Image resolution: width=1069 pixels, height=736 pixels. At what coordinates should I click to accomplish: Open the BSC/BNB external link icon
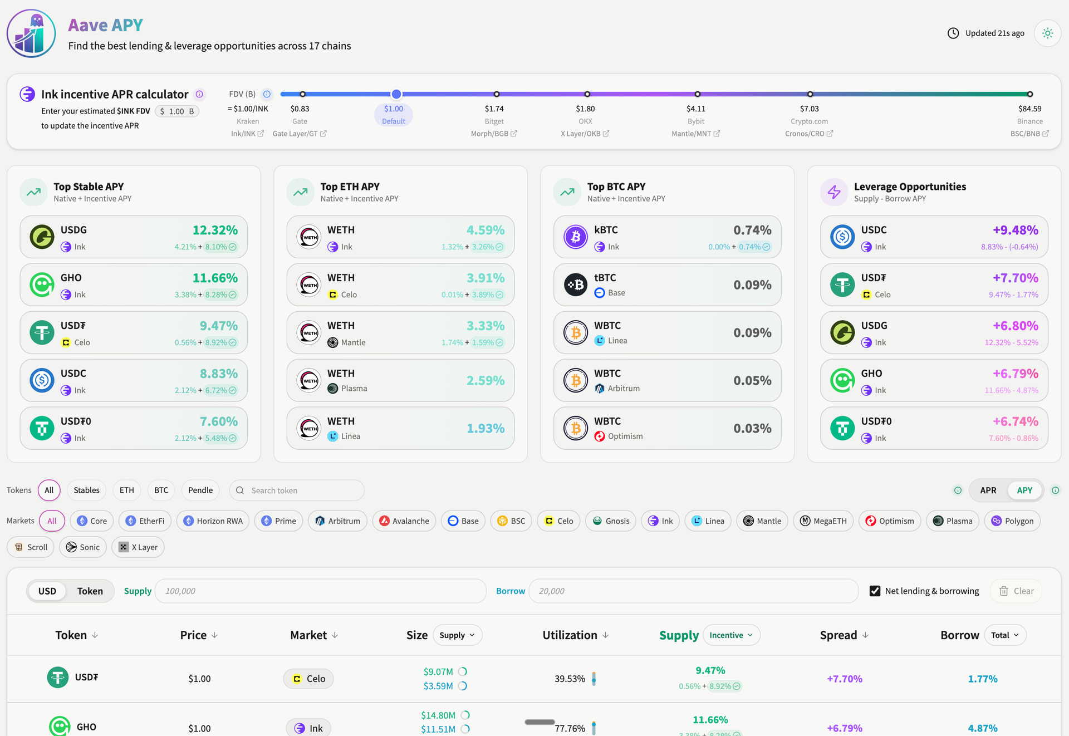point(1046,134)
